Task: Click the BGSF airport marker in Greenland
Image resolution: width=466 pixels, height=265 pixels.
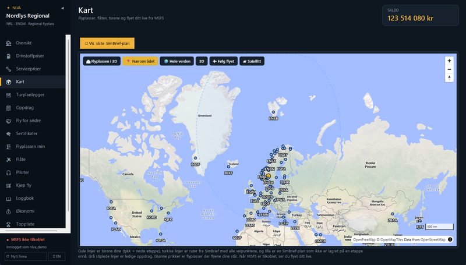Action: point(195,158)
